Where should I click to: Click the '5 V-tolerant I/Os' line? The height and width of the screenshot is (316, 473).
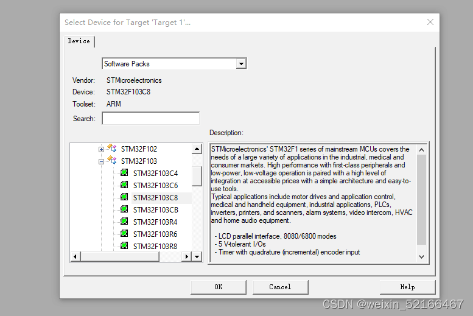[x=240, y=244]
